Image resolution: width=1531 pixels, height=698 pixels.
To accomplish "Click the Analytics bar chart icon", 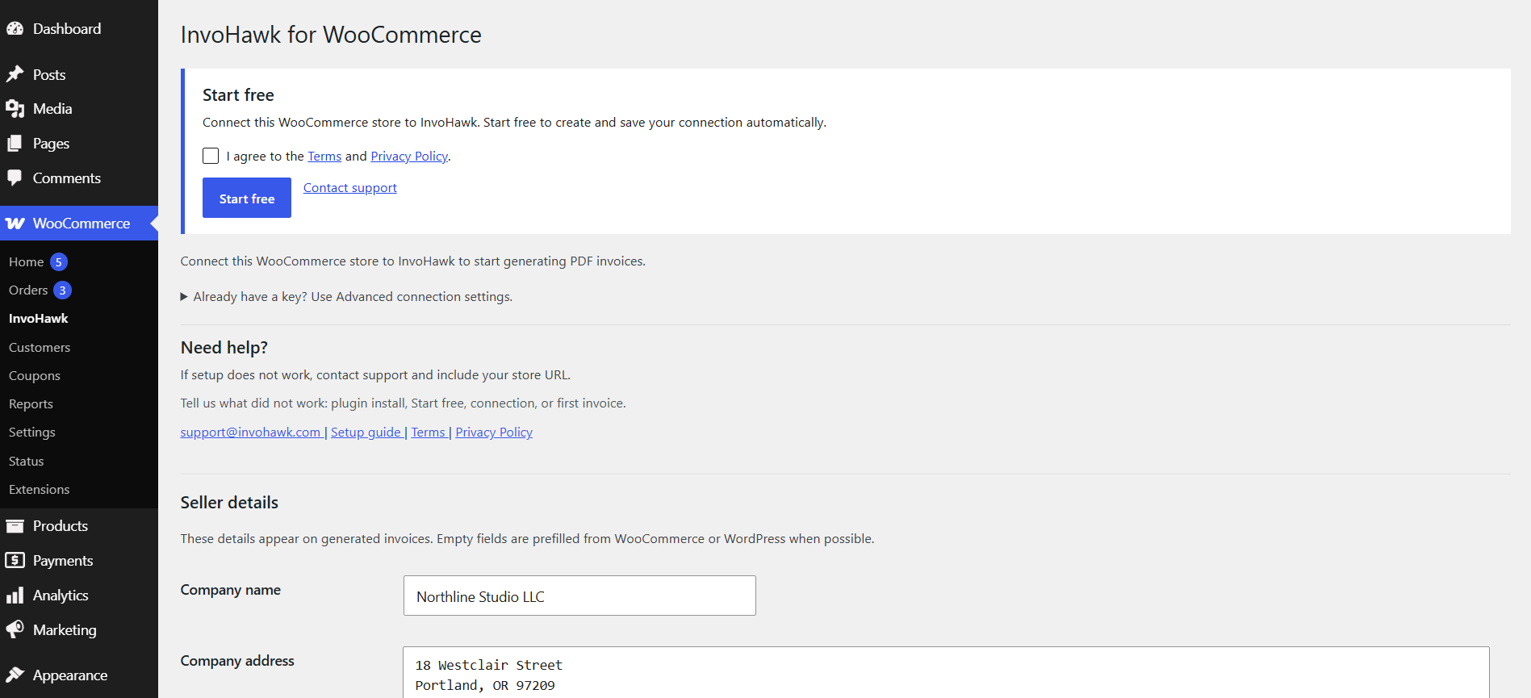I will pyautogui.click(x=15, y=596).
